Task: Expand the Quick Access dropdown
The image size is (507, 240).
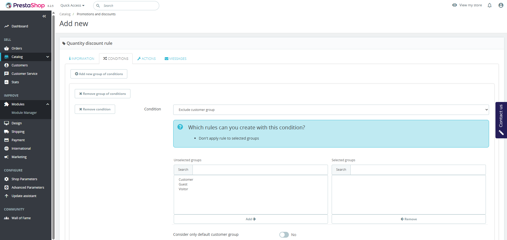Action: (72, 6)
